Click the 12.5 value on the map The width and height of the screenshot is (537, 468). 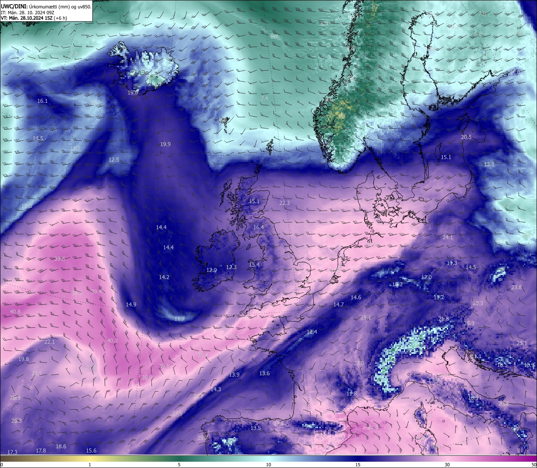click(x=114, y=160)
